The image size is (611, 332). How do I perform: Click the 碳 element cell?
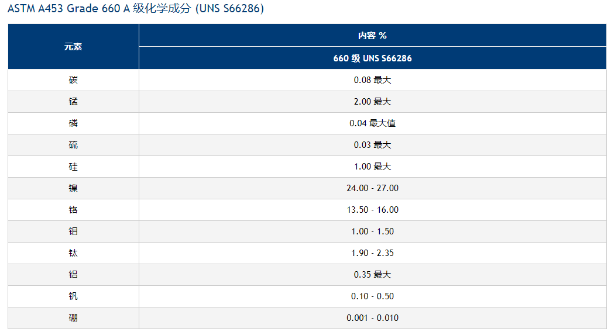(x=73, y=80)
